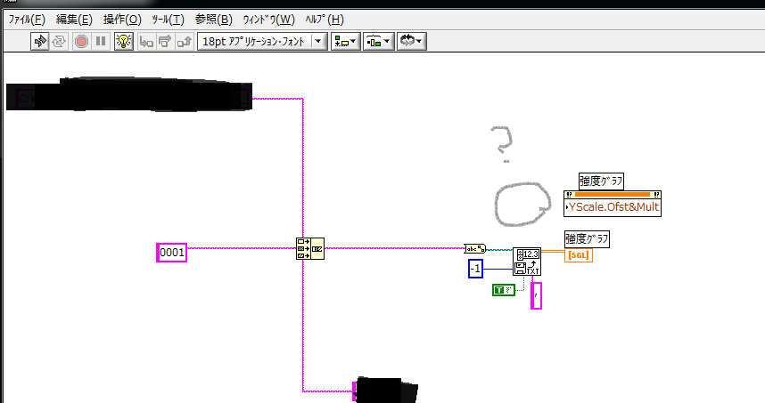Select the 強度グラフ label above property node
This screenshot has height=403, width=765.
pyautogui.click(x=601, y=181)
